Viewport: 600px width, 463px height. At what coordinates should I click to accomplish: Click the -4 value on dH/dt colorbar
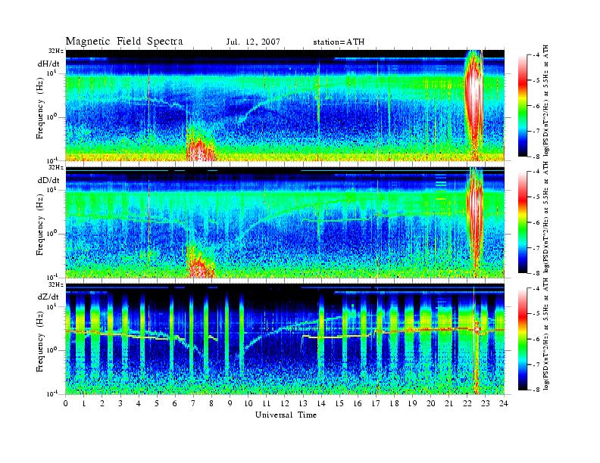click(537, 55)
